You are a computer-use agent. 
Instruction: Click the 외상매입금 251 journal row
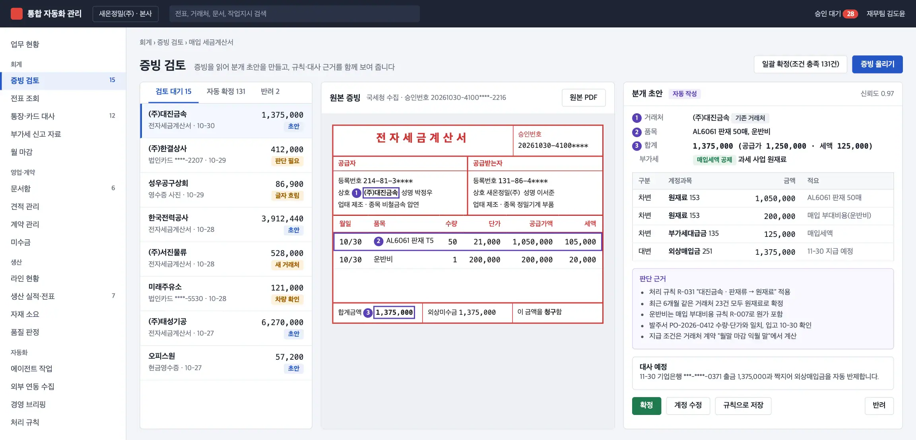tap(763, 252)
